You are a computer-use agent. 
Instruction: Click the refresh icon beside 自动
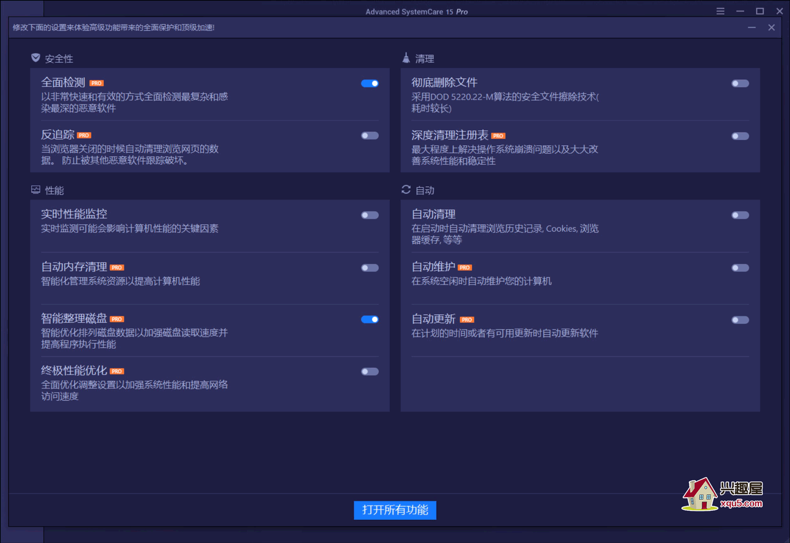[x=406, y=190]
